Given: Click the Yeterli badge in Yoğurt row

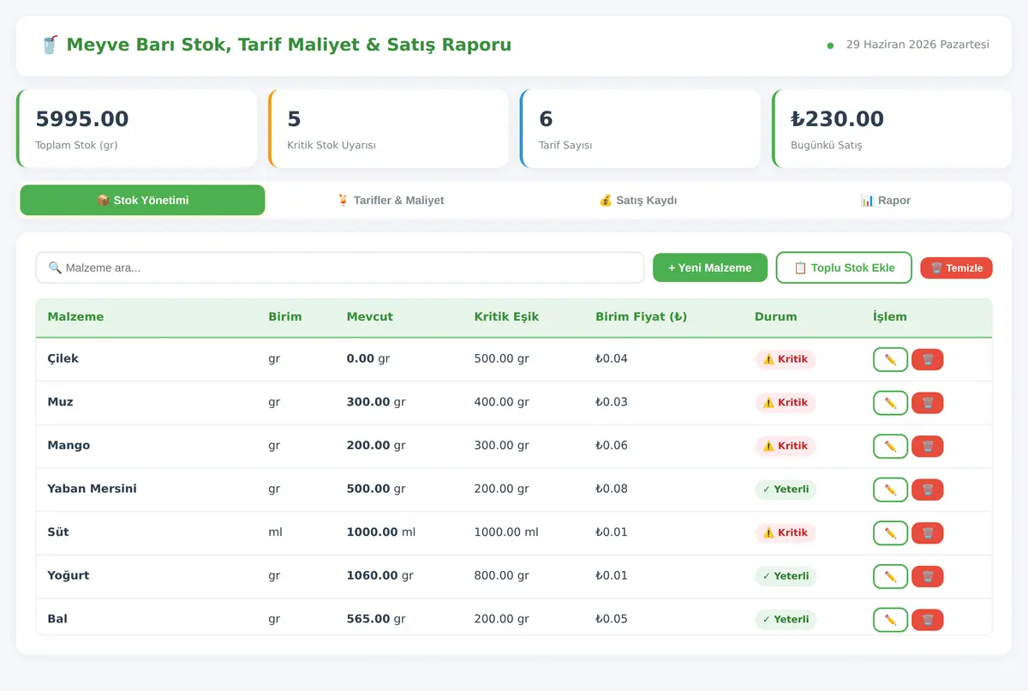Looking at the screenshot, I should [786, 576].
